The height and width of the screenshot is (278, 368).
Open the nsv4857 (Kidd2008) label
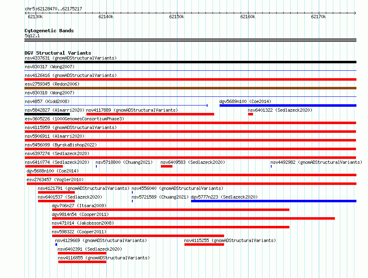click(x=47, y=101)
